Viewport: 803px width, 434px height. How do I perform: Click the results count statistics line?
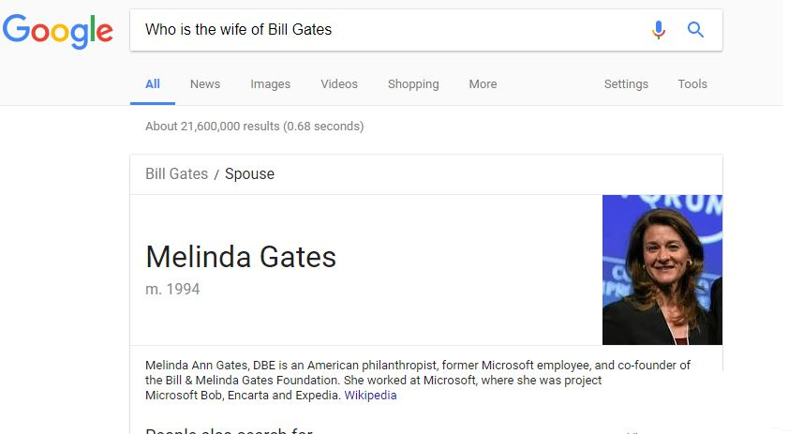(255, 126)
